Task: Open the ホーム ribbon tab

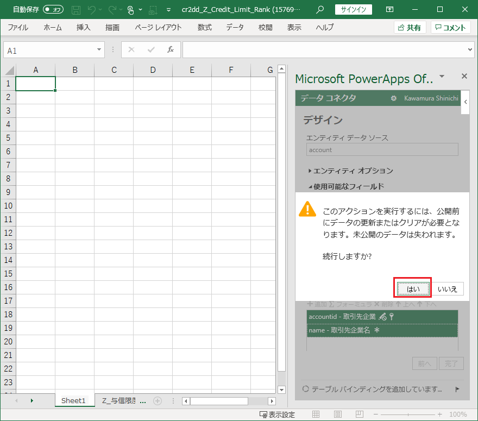Action: pyautogui.click(x=53, y=28)
